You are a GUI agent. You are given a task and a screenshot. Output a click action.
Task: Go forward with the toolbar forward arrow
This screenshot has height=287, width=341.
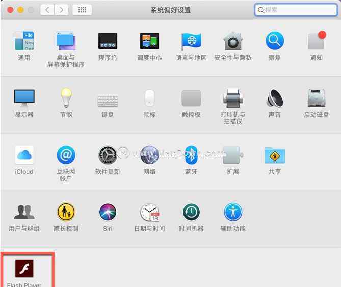click(61, 10)
